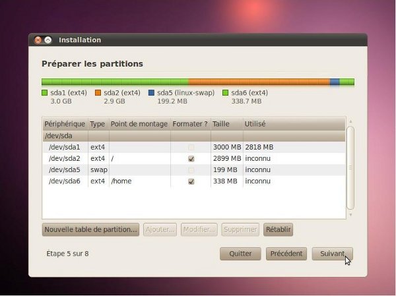Click the green sda6 legend color square
Viewport: 396px width, 296px height.
[225, 93]
